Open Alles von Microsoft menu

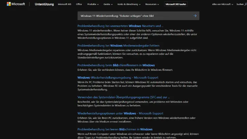(x=223, y=4)
